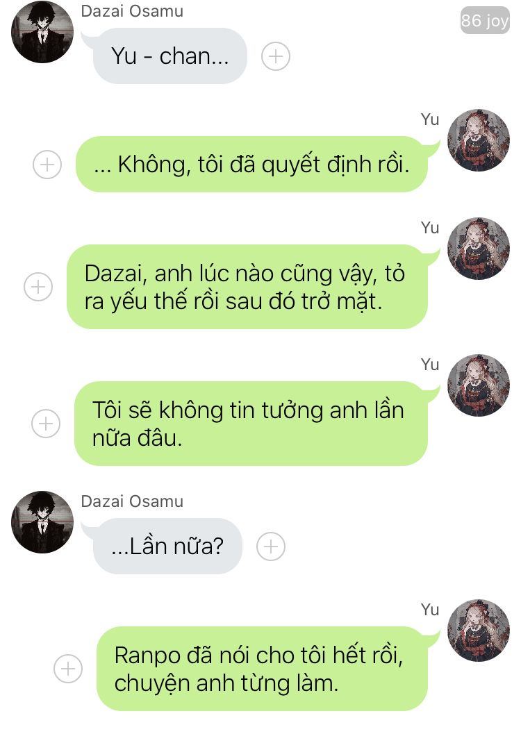Select the "Không, tôi đã quyết định rồi" bubble

252,165
